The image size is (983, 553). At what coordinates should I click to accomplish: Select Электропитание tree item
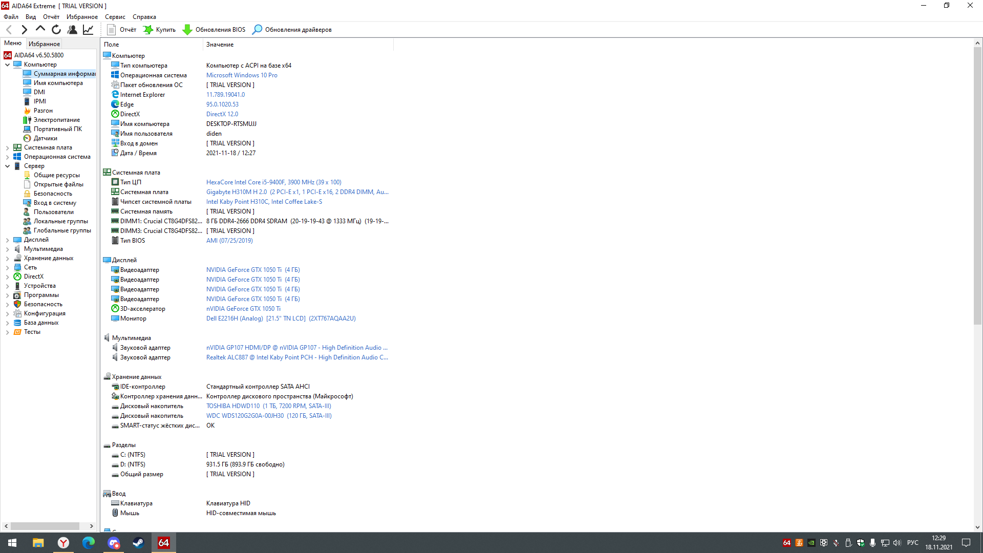[x=52, y=120]
